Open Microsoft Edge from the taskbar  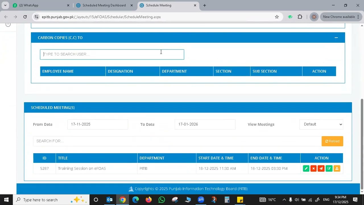pos(136,200)
